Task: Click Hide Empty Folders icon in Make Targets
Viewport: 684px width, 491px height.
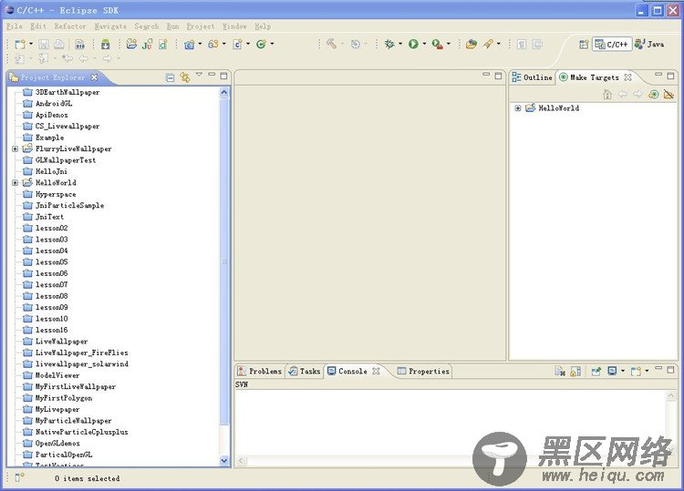Action: [668, 94]
